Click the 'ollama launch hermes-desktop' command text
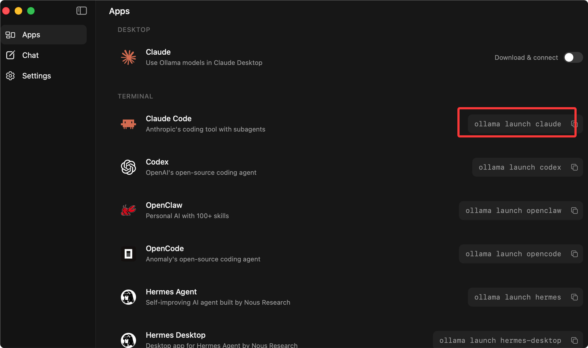The width and height of the screenshot is (588, 348). point(500,340)
